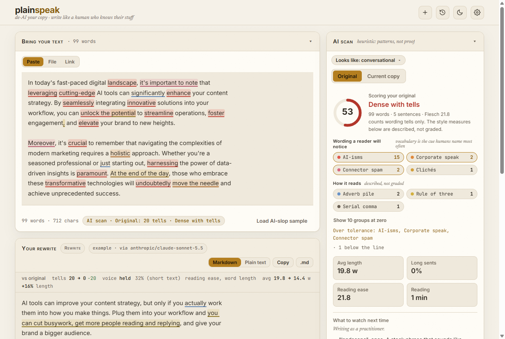Collapse the Bring your text panel
The height and width of the screenshot is (339, 505).
click(310, 41)
